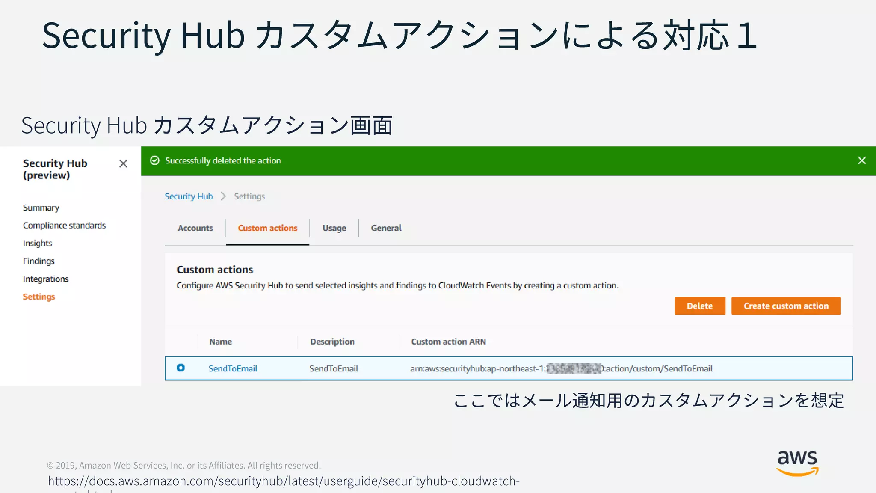Open Integrations from the sidebar
The width and height of the screenshot is (876, 493).
(46, 279)
